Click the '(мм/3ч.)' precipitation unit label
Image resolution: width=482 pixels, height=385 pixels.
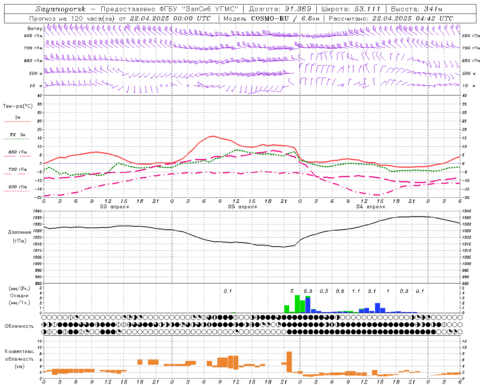(x=19, y=288)
